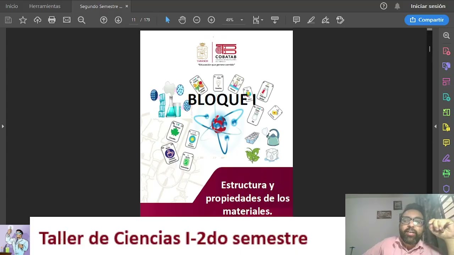Click the BLOQUE I page title
Image resolution: width=454 pixels, height=255 pixels.
(x=222, y=100)
